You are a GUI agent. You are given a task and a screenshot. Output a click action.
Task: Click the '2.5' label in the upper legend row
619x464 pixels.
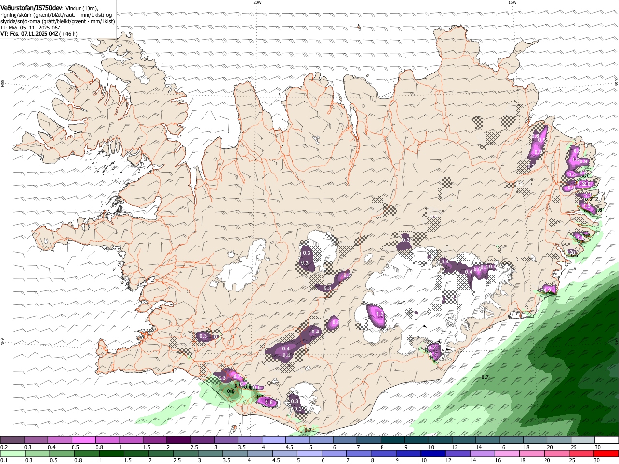tap(194, 447)
